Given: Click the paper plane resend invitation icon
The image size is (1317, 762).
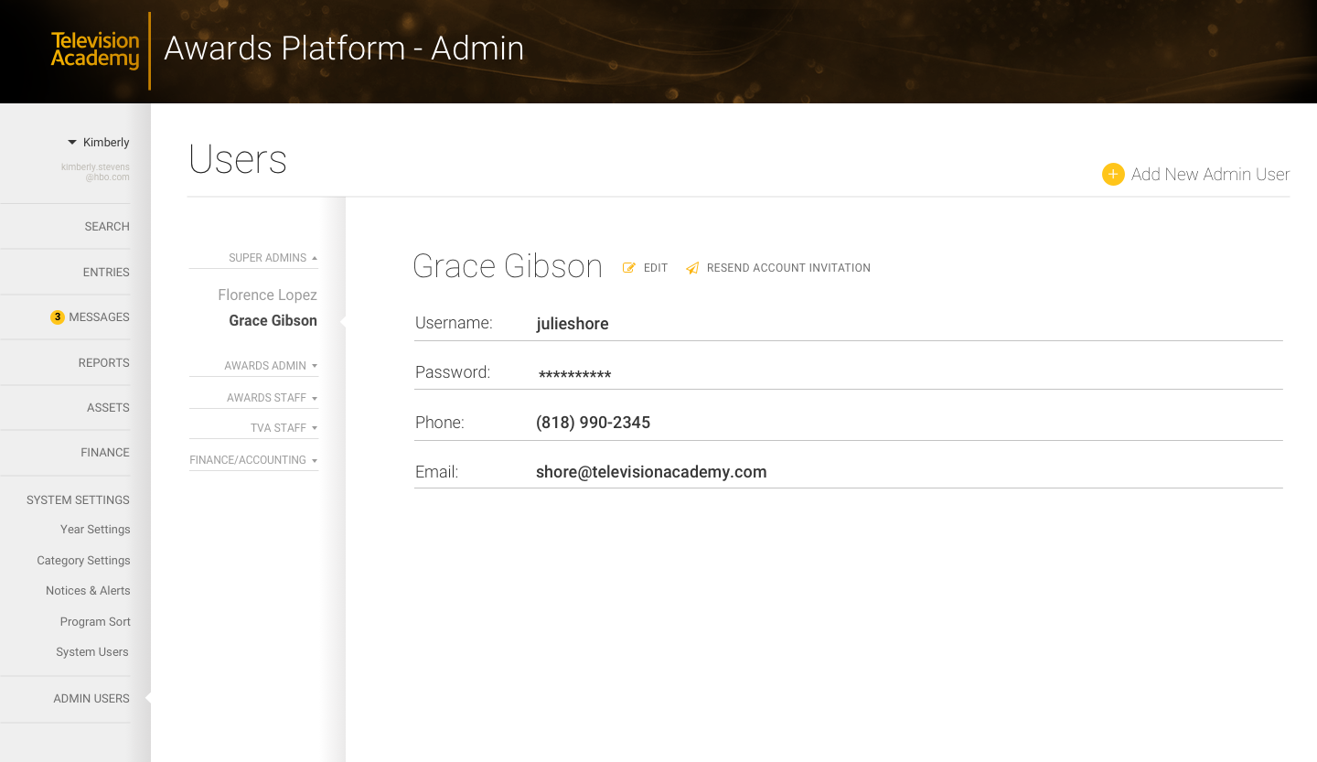Looking at the screenshot, I should pos(692,268).
